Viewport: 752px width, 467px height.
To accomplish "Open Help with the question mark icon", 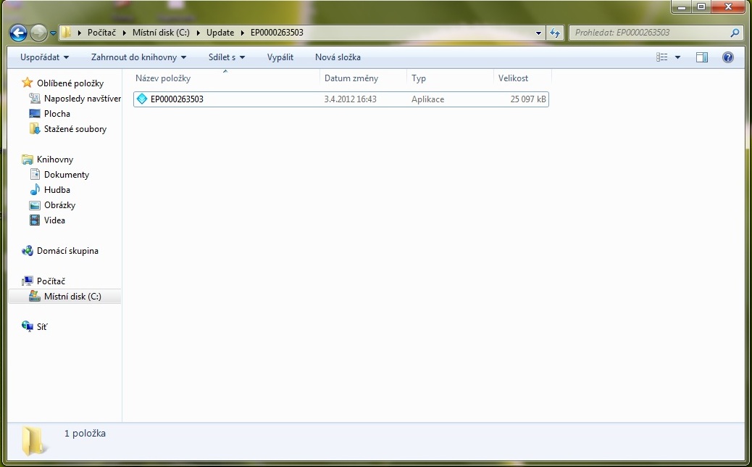I will tap(727, 57).
